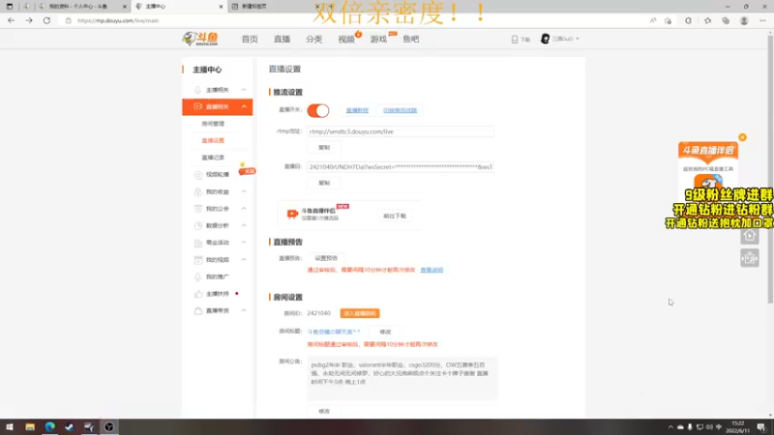
Task: Open File Explorer from the taskbar
Action: click(30, 427)
